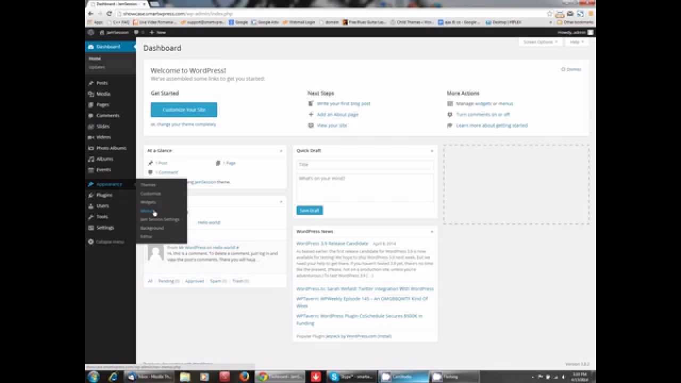Select Customize in Appearance submenu

(x=151, y=194)
